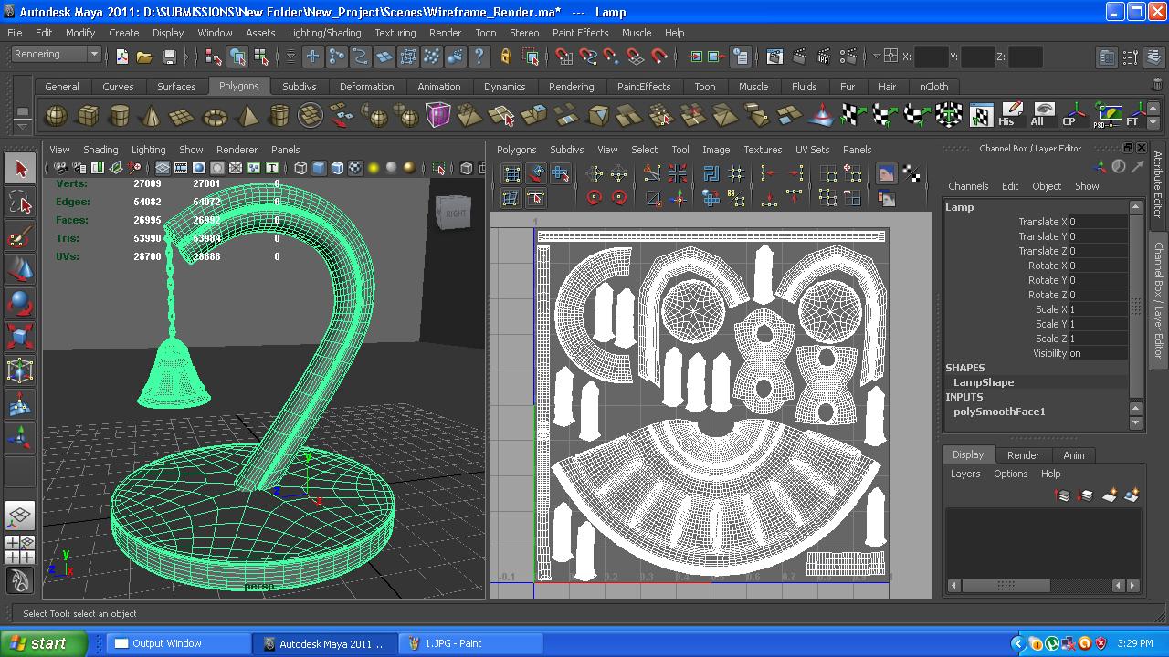Choose the Select arrow tool in toolbox

[x=20, y=169]
